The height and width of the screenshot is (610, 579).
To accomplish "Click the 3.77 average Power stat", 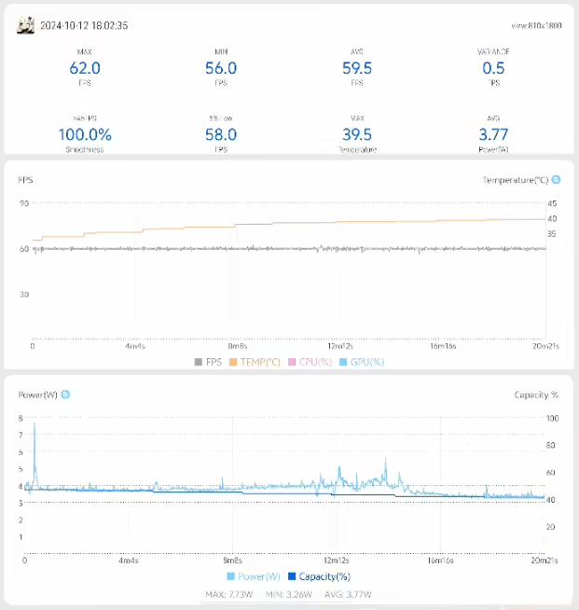I will 493,135.
